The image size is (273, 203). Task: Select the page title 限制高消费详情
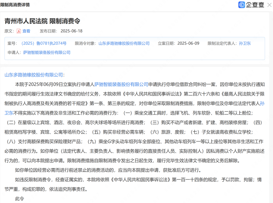[x=16, y=5]
